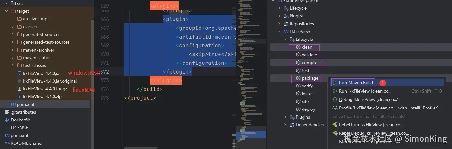Choose Rebel Run 'kkFileView' menu entry
452x149 pixels.
387,125
